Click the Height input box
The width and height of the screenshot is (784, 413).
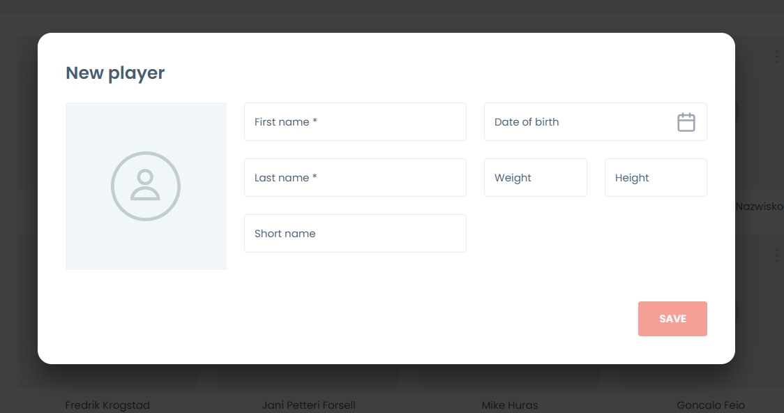[x=655, y=178]
